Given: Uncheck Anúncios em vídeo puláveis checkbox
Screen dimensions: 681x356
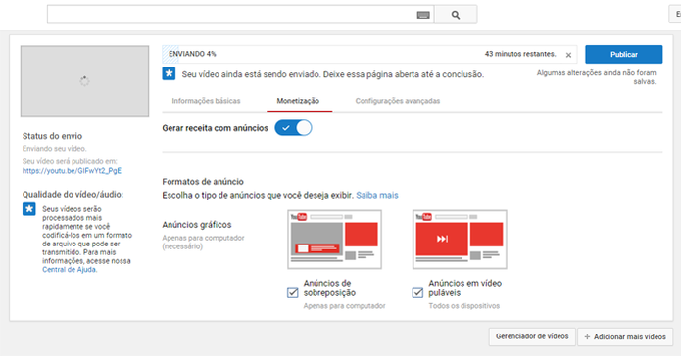Looking at the screenshot, I should tap(417, 292).
